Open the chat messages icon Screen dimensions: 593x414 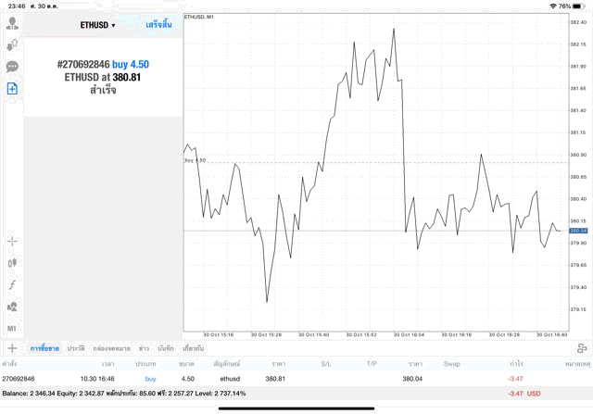coord(12,67)
